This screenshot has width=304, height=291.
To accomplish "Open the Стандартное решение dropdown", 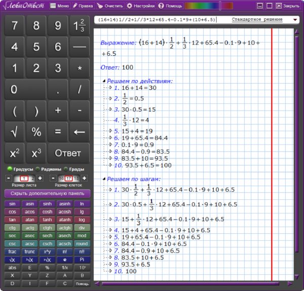I will coord(295,20).
